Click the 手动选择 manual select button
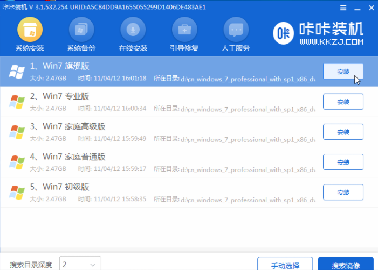This screenshot has height=270, width=378. tap(284, 265)
